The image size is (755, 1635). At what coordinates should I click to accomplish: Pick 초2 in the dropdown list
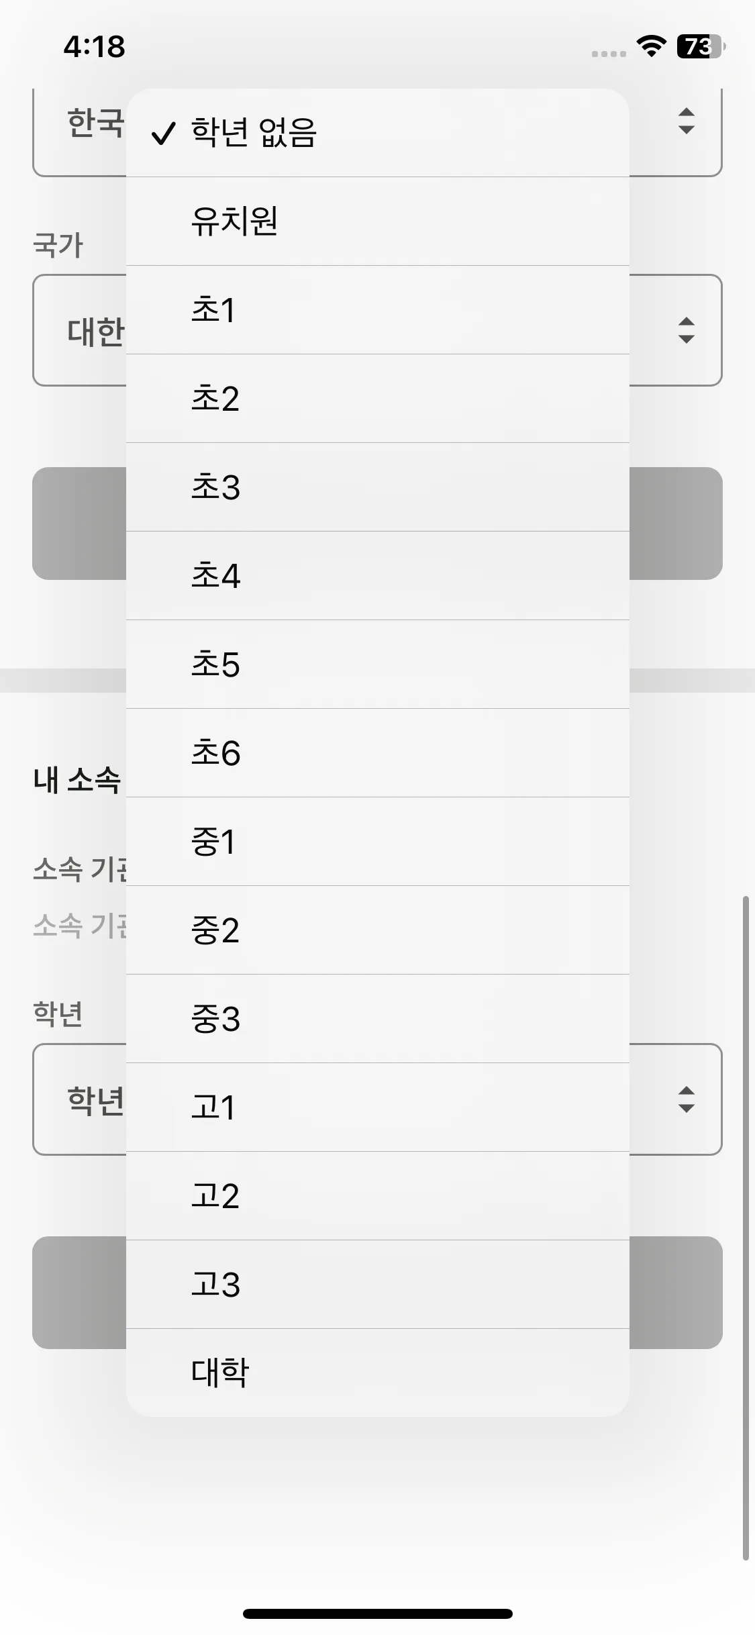click(377, 398)
